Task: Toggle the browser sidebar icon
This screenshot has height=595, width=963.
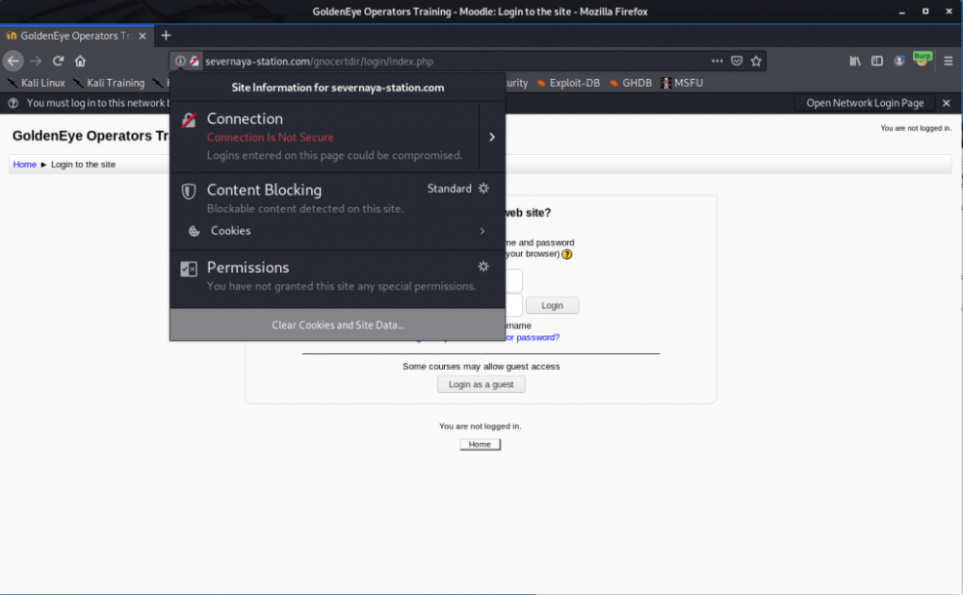Action: (x=877, y=60)
